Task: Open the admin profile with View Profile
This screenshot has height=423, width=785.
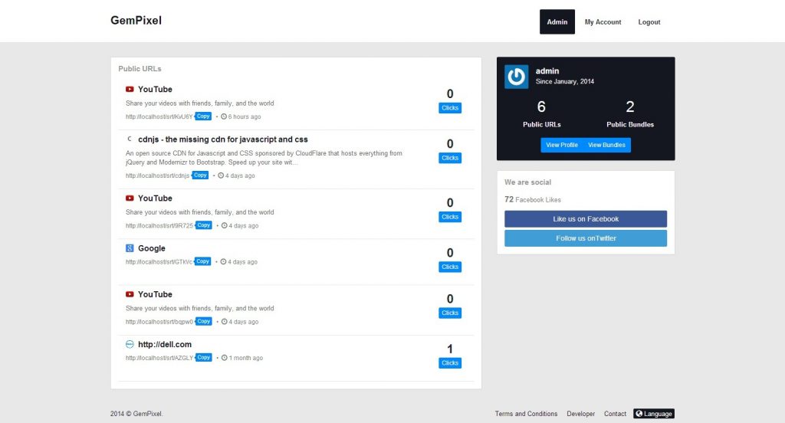Action: pyautogui.click(x=562, y=145)
